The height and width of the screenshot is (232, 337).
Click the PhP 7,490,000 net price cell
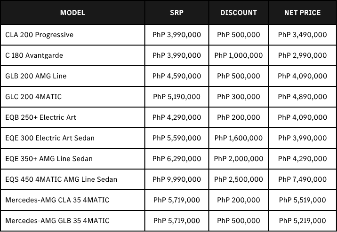[302, 179]
